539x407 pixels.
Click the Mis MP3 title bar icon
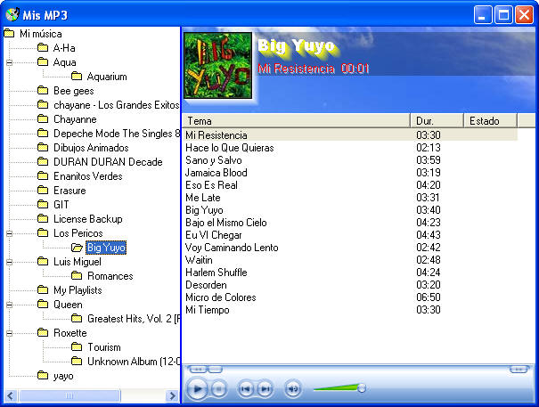tap(12, 14)
